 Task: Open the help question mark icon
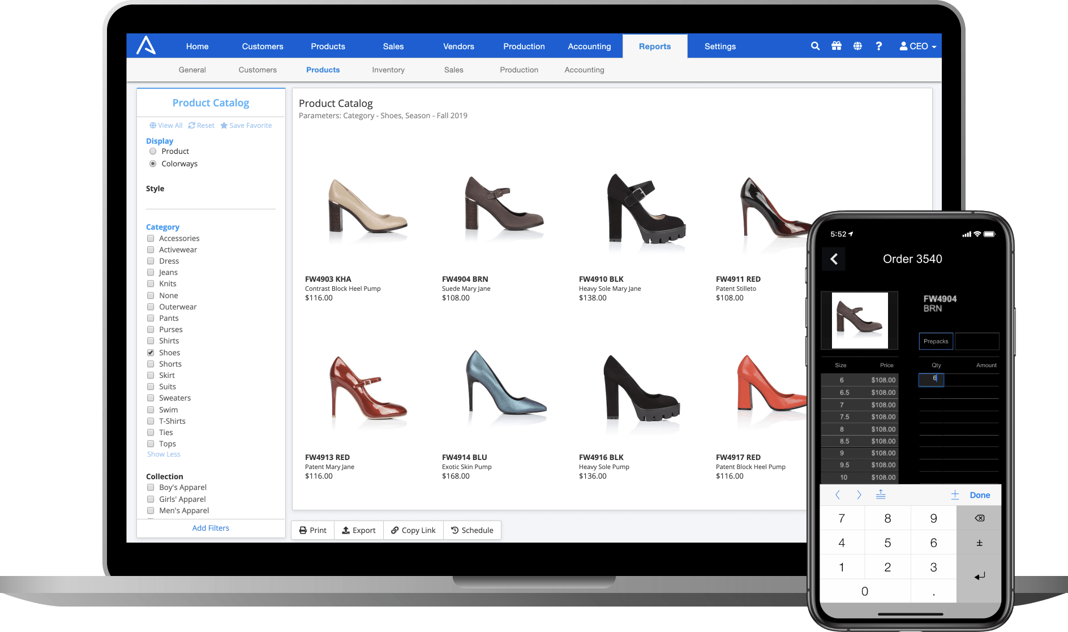(x=879, y=46)
